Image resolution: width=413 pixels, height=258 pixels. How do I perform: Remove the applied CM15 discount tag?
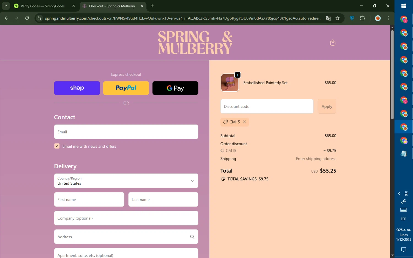click(x=244, y=122)
